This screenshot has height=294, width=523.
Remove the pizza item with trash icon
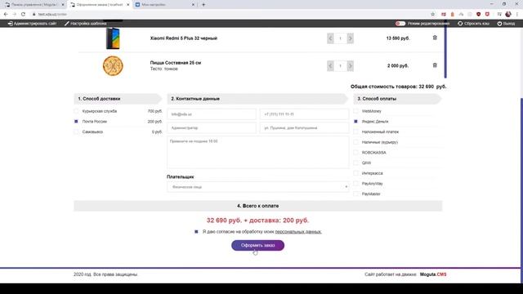pyautogui.click(x=435, y=65)
